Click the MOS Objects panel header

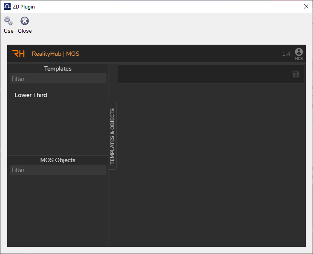pos(58,160)
